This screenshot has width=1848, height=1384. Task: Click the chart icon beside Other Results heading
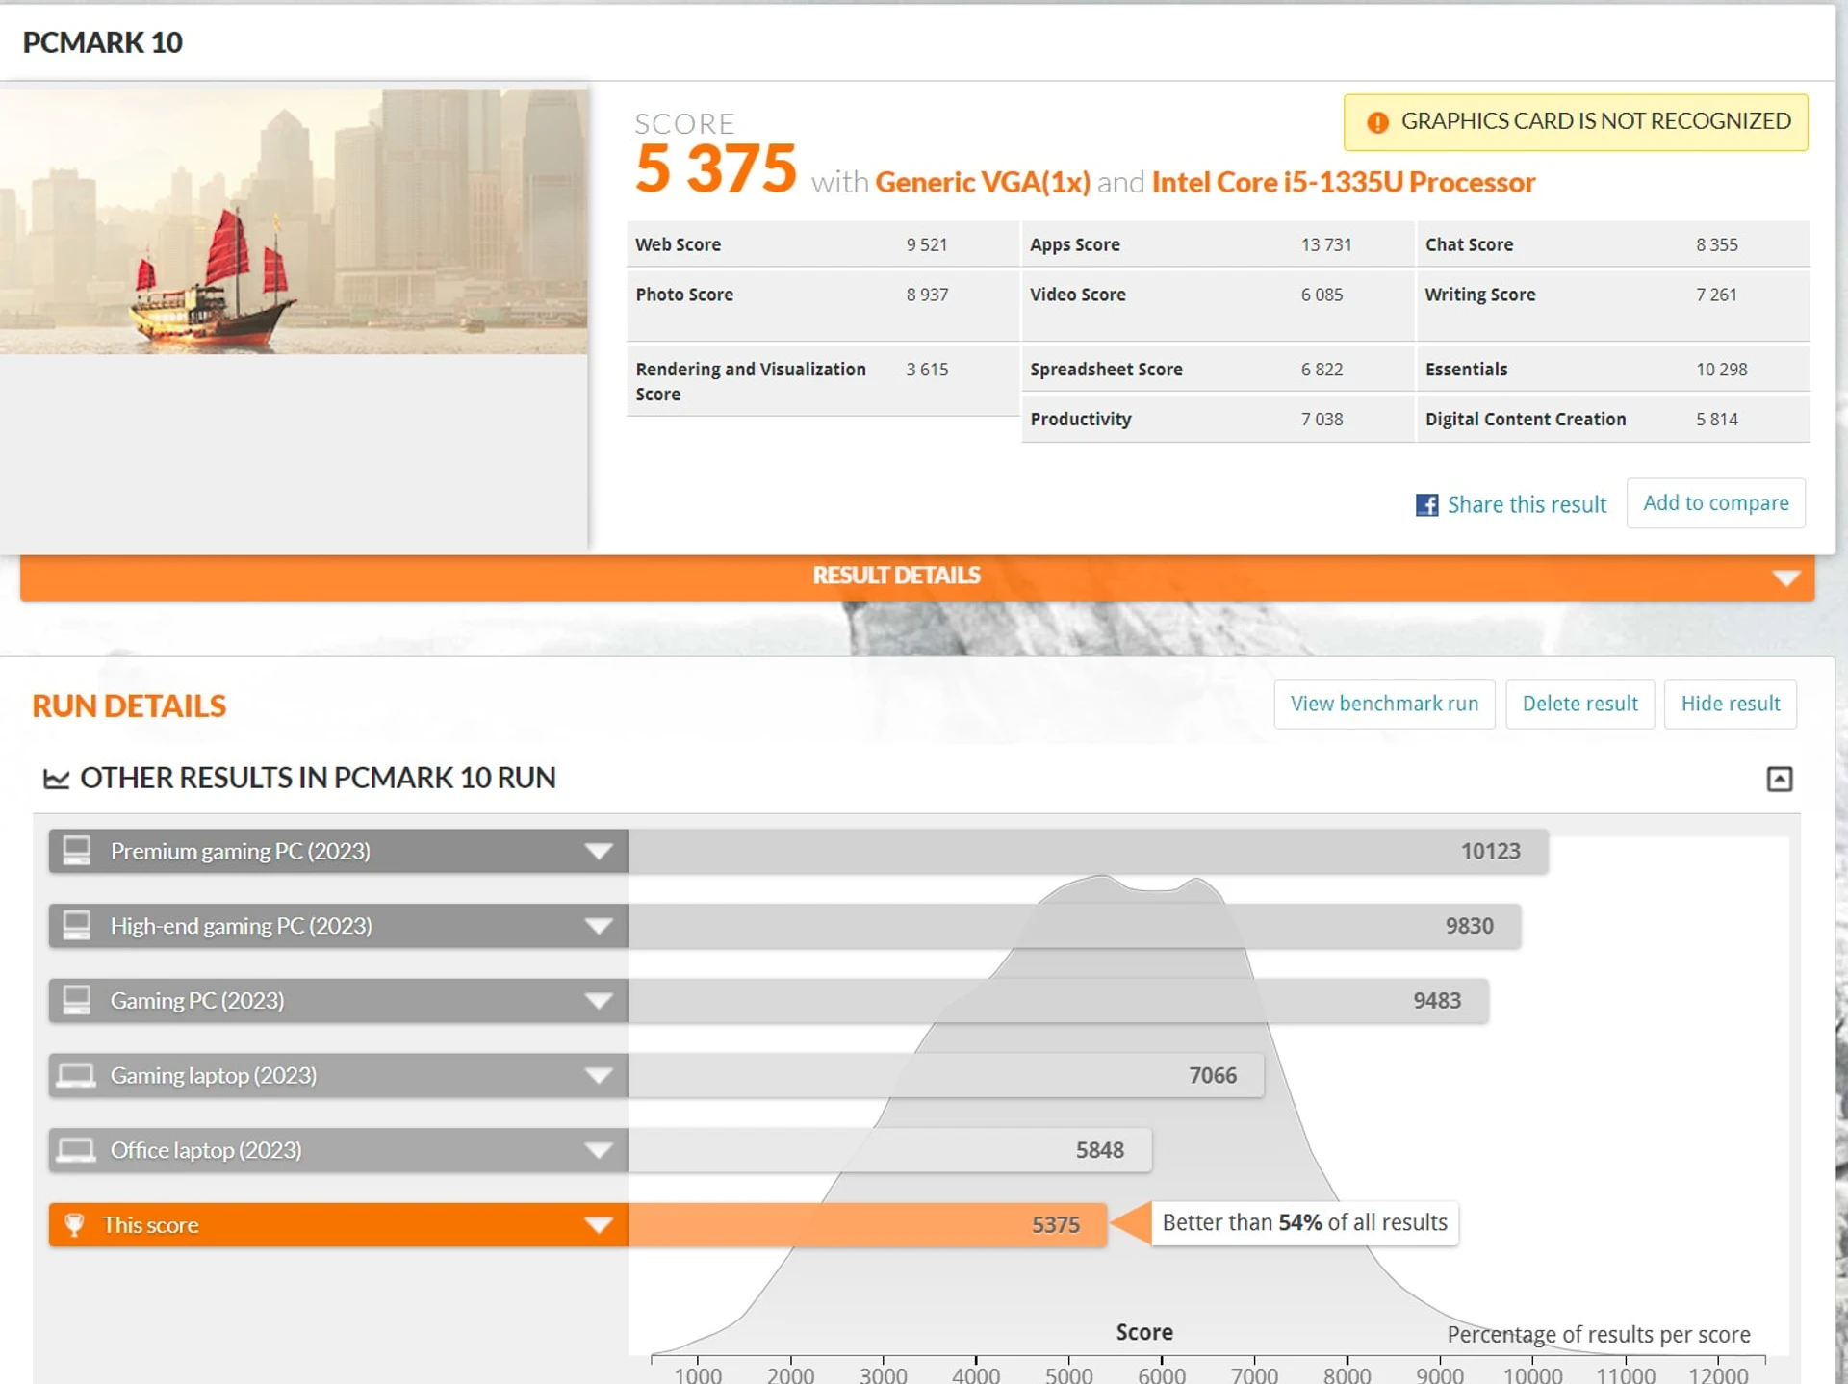point(57,778)
